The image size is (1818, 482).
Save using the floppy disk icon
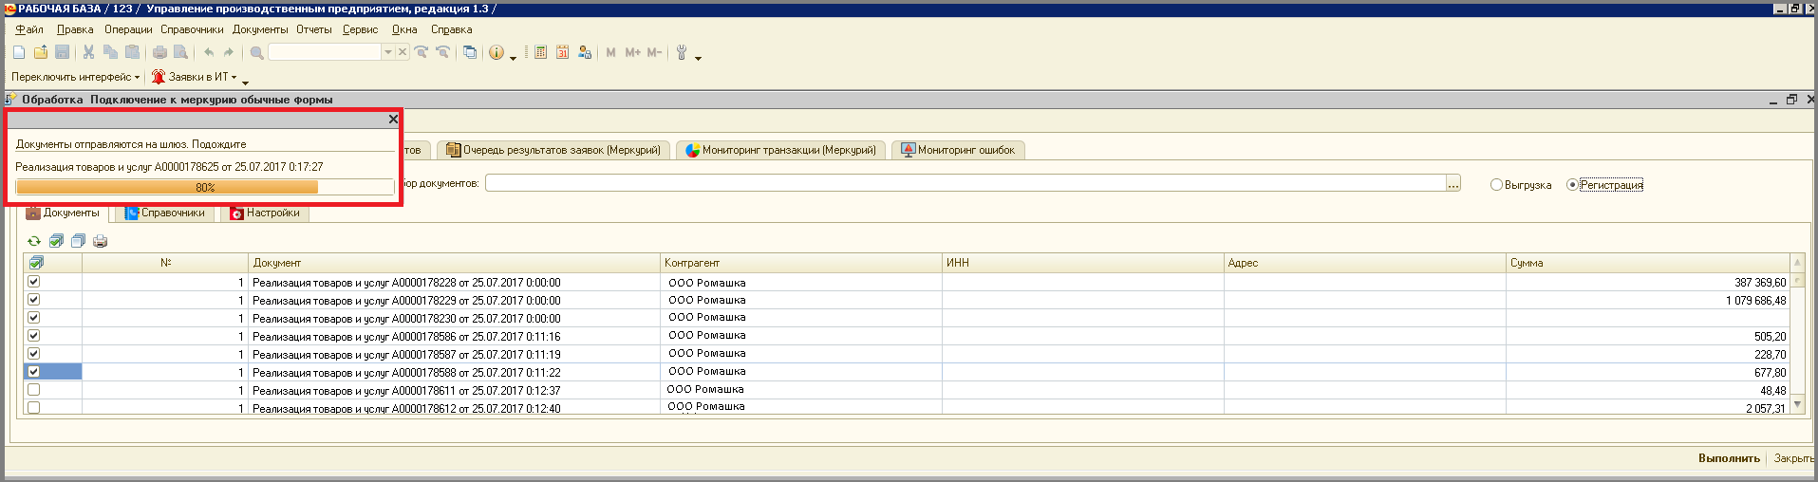62,52
